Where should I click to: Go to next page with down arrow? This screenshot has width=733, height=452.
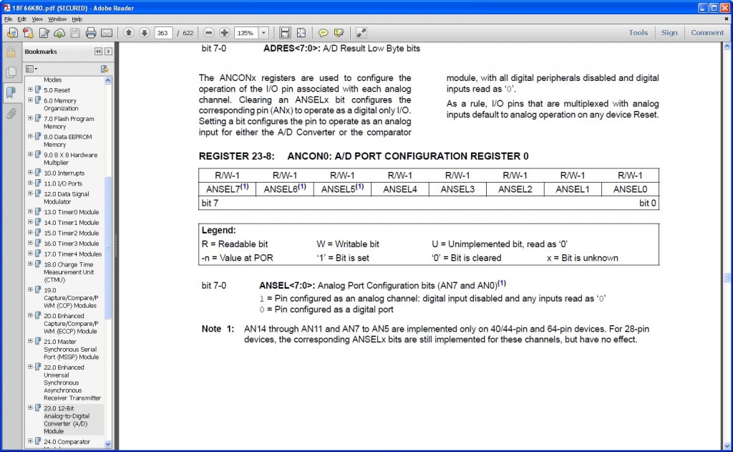click(x=145, y=33)
